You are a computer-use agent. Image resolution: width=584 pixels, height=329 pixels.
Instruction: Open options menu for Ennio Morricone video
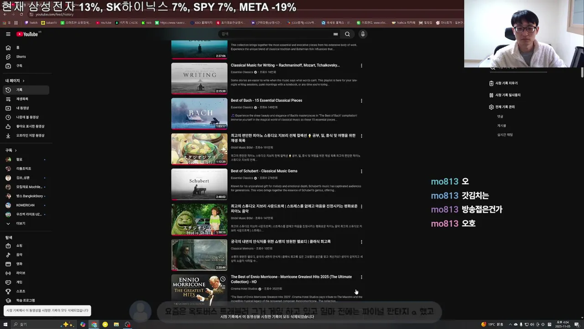point(361,277)
